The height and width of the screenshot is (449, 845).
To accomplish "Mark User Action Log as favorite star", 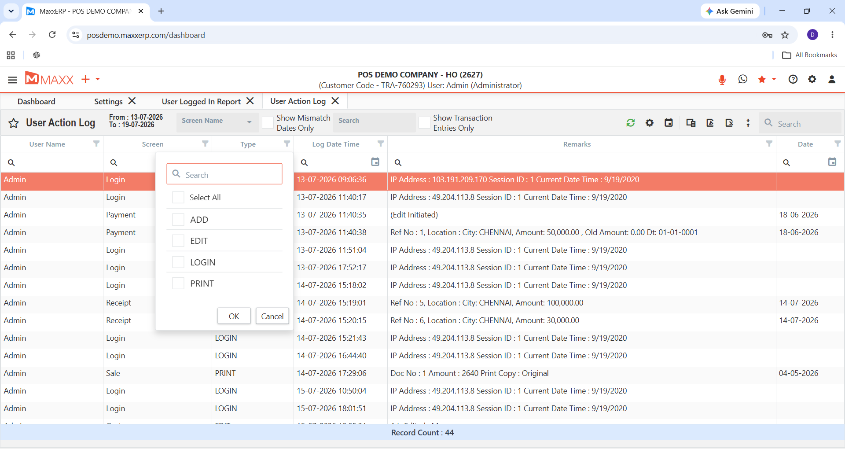I will click(14, 123).
